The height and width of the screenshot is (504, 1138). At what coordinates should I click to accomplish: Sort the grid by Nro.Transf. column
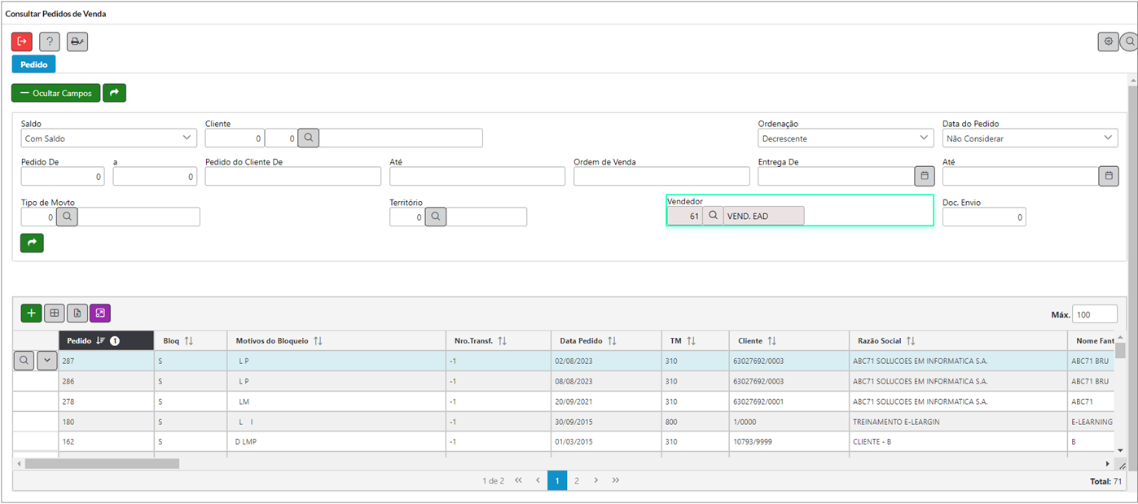(x=499, y=341)
